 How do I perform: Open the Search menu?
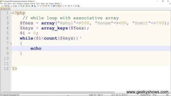point(10,4)
